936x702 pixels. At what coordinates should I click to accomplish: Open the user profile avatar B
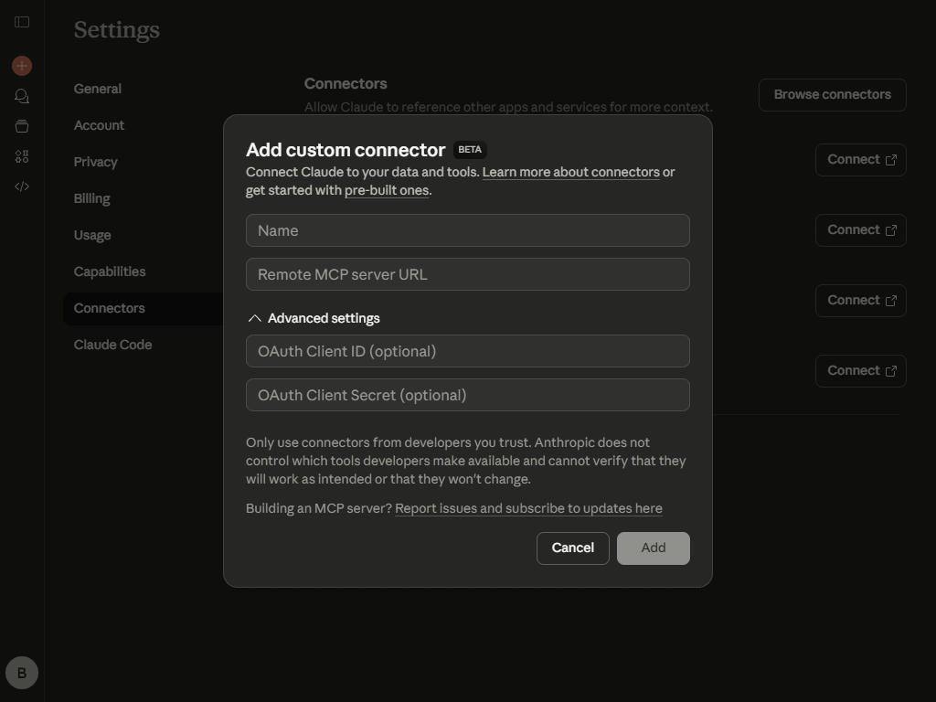pyautogui.click(x=22, y=674)
